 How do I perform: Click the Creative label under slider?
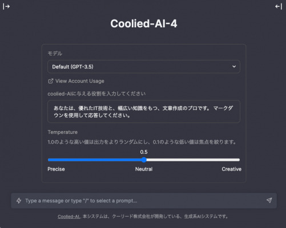click(x=231, y=169)
